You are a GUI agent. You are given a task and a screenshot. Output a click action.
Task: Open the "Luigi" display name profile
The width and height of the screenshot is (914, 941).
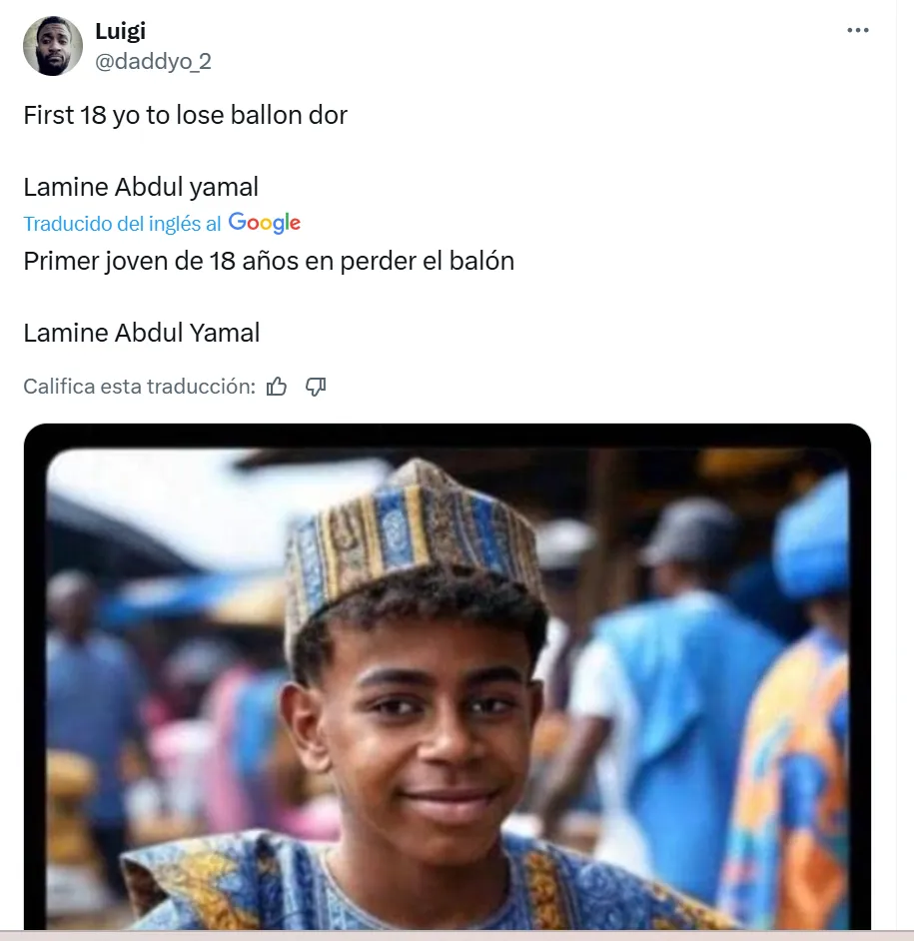pos(120,31)
